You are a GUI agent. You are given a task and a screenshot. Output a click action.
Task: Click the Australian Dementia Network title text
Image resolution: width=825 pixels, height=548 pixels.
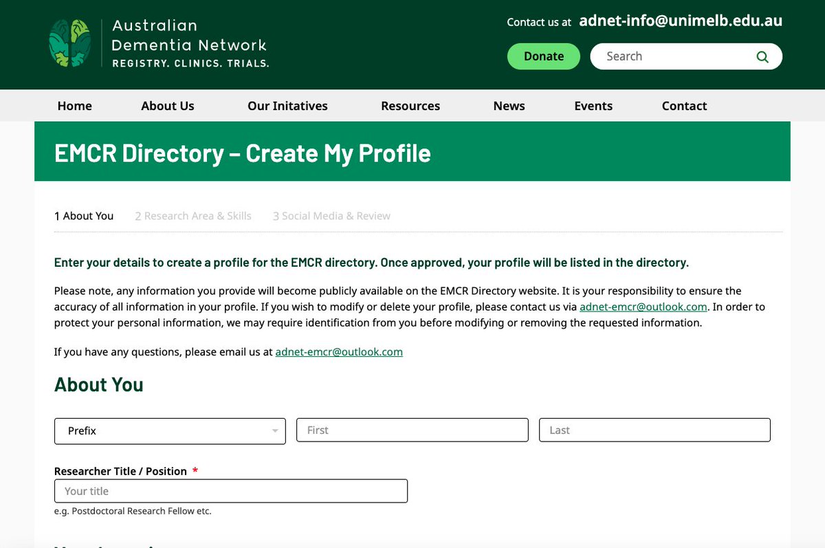[x=189, y=35]
